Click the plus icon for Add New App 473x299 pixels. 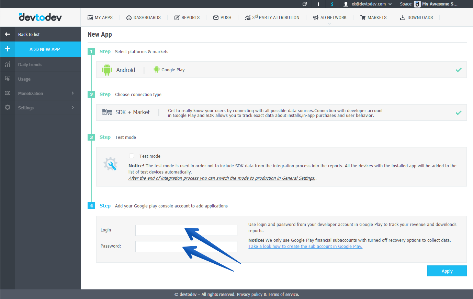click(8, 49)
